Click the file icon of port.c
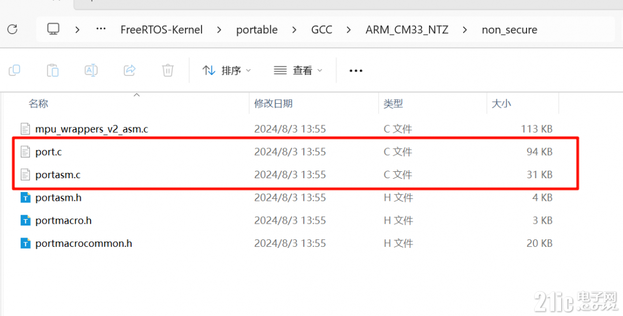 point(25,152)
